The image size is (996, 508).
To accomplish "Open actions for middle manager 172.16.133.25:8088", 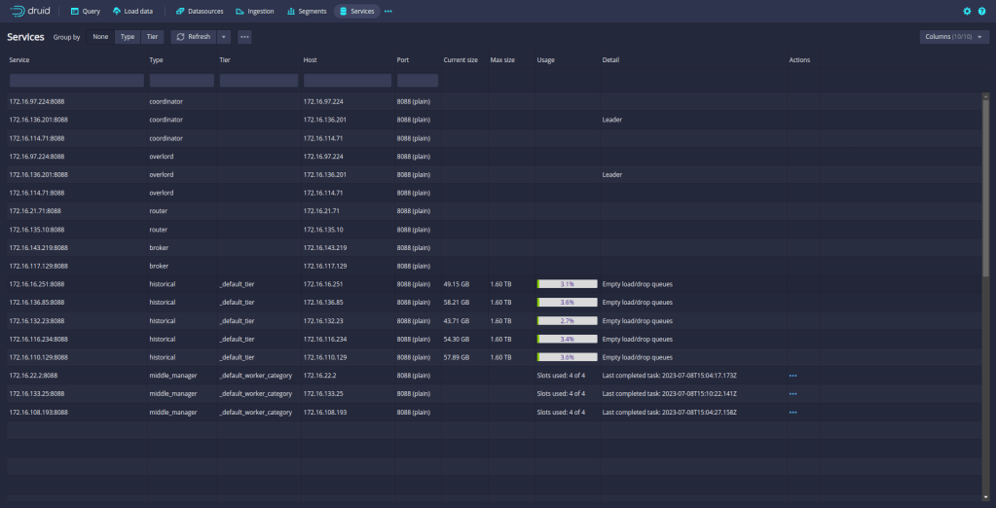I will point(793,394).
